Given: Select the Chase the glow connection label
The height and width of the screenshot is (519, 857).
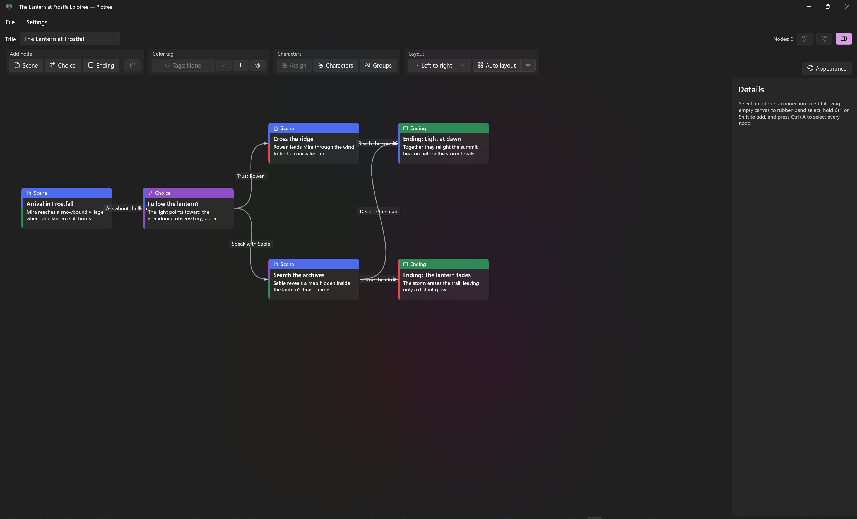Looking at the screenshot, I should click(378, 280).
